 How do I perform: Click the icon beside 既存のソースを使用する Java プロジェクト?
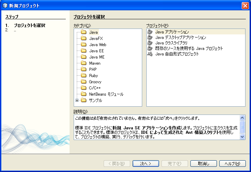click(150, 48)
